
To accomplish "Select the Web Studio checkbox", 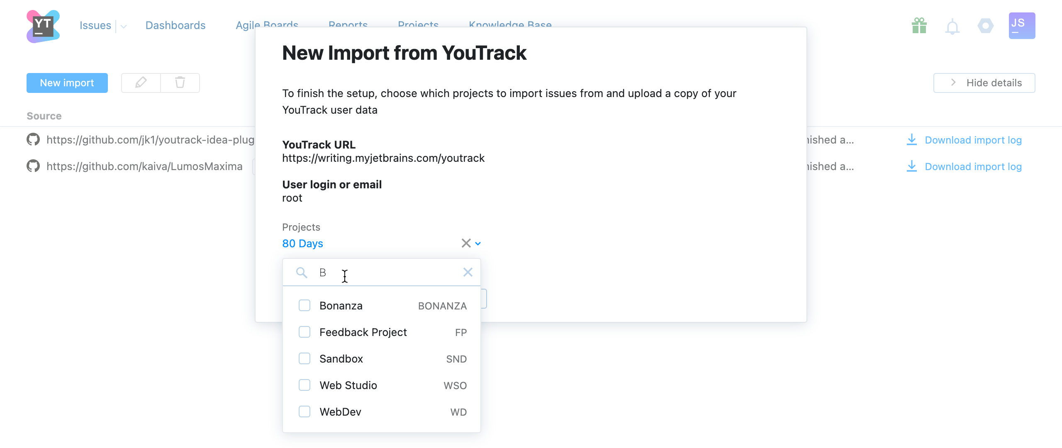I will click(304, 385).
